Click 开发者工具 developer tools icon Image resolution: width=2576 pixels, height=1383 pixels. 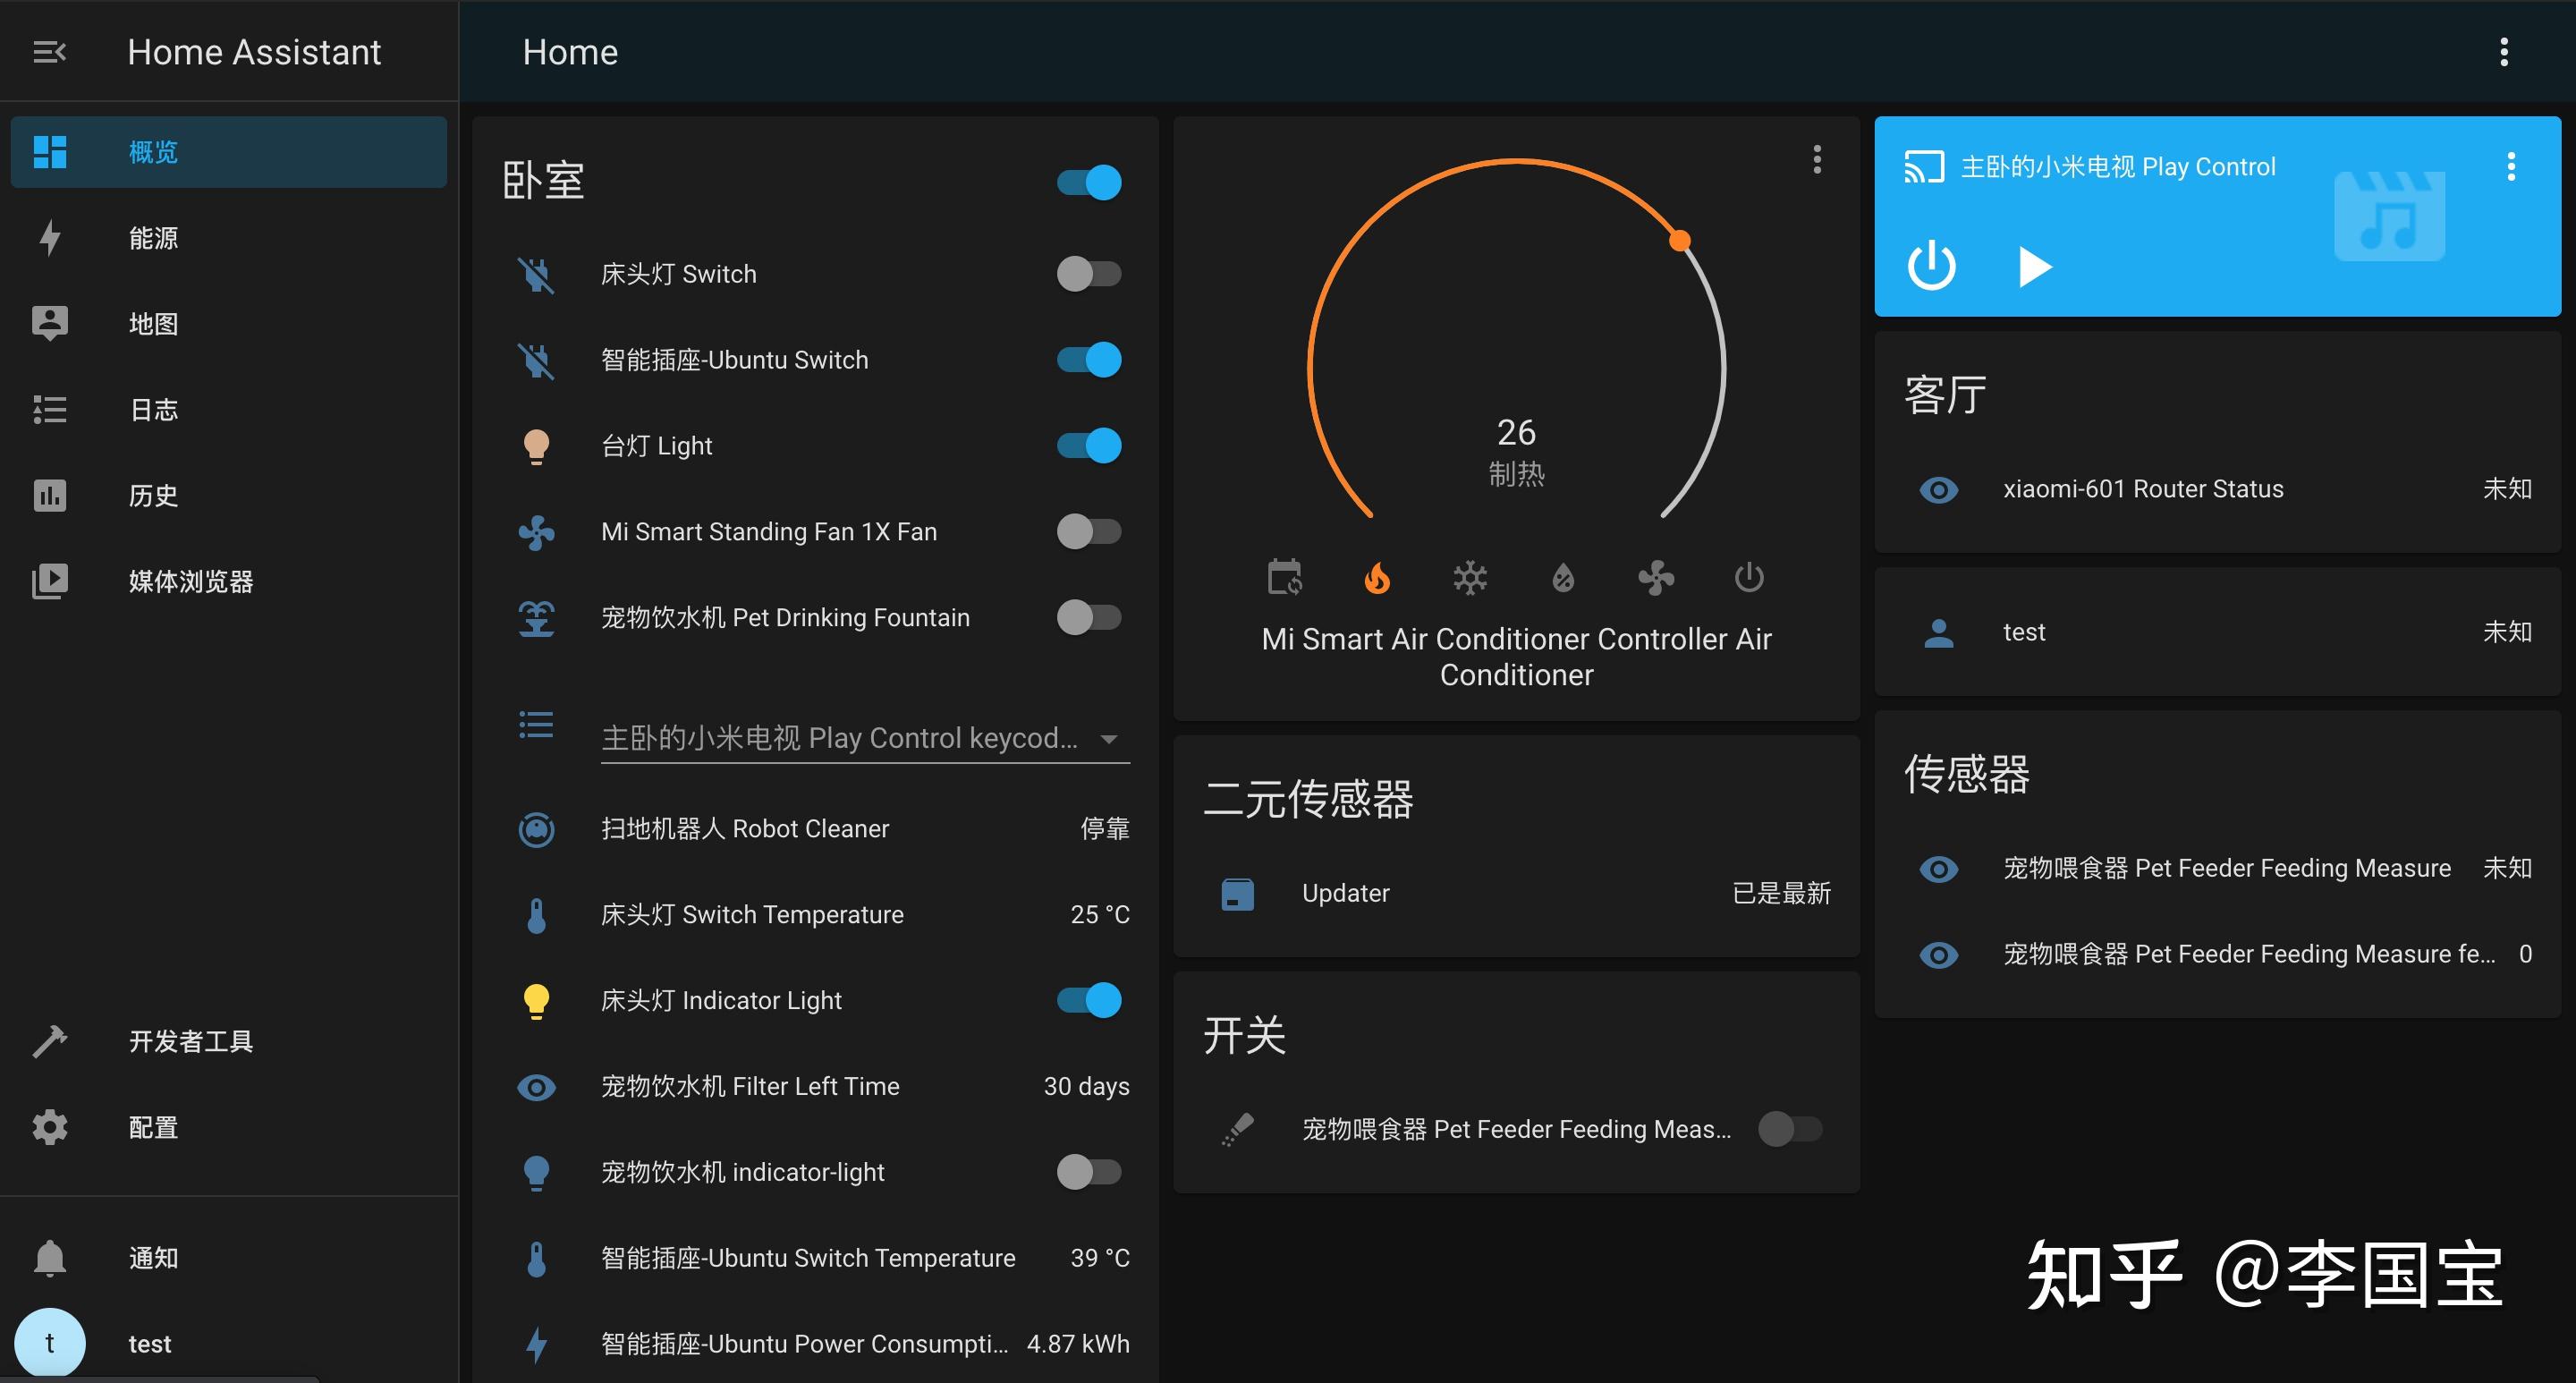coord(49,1040)
